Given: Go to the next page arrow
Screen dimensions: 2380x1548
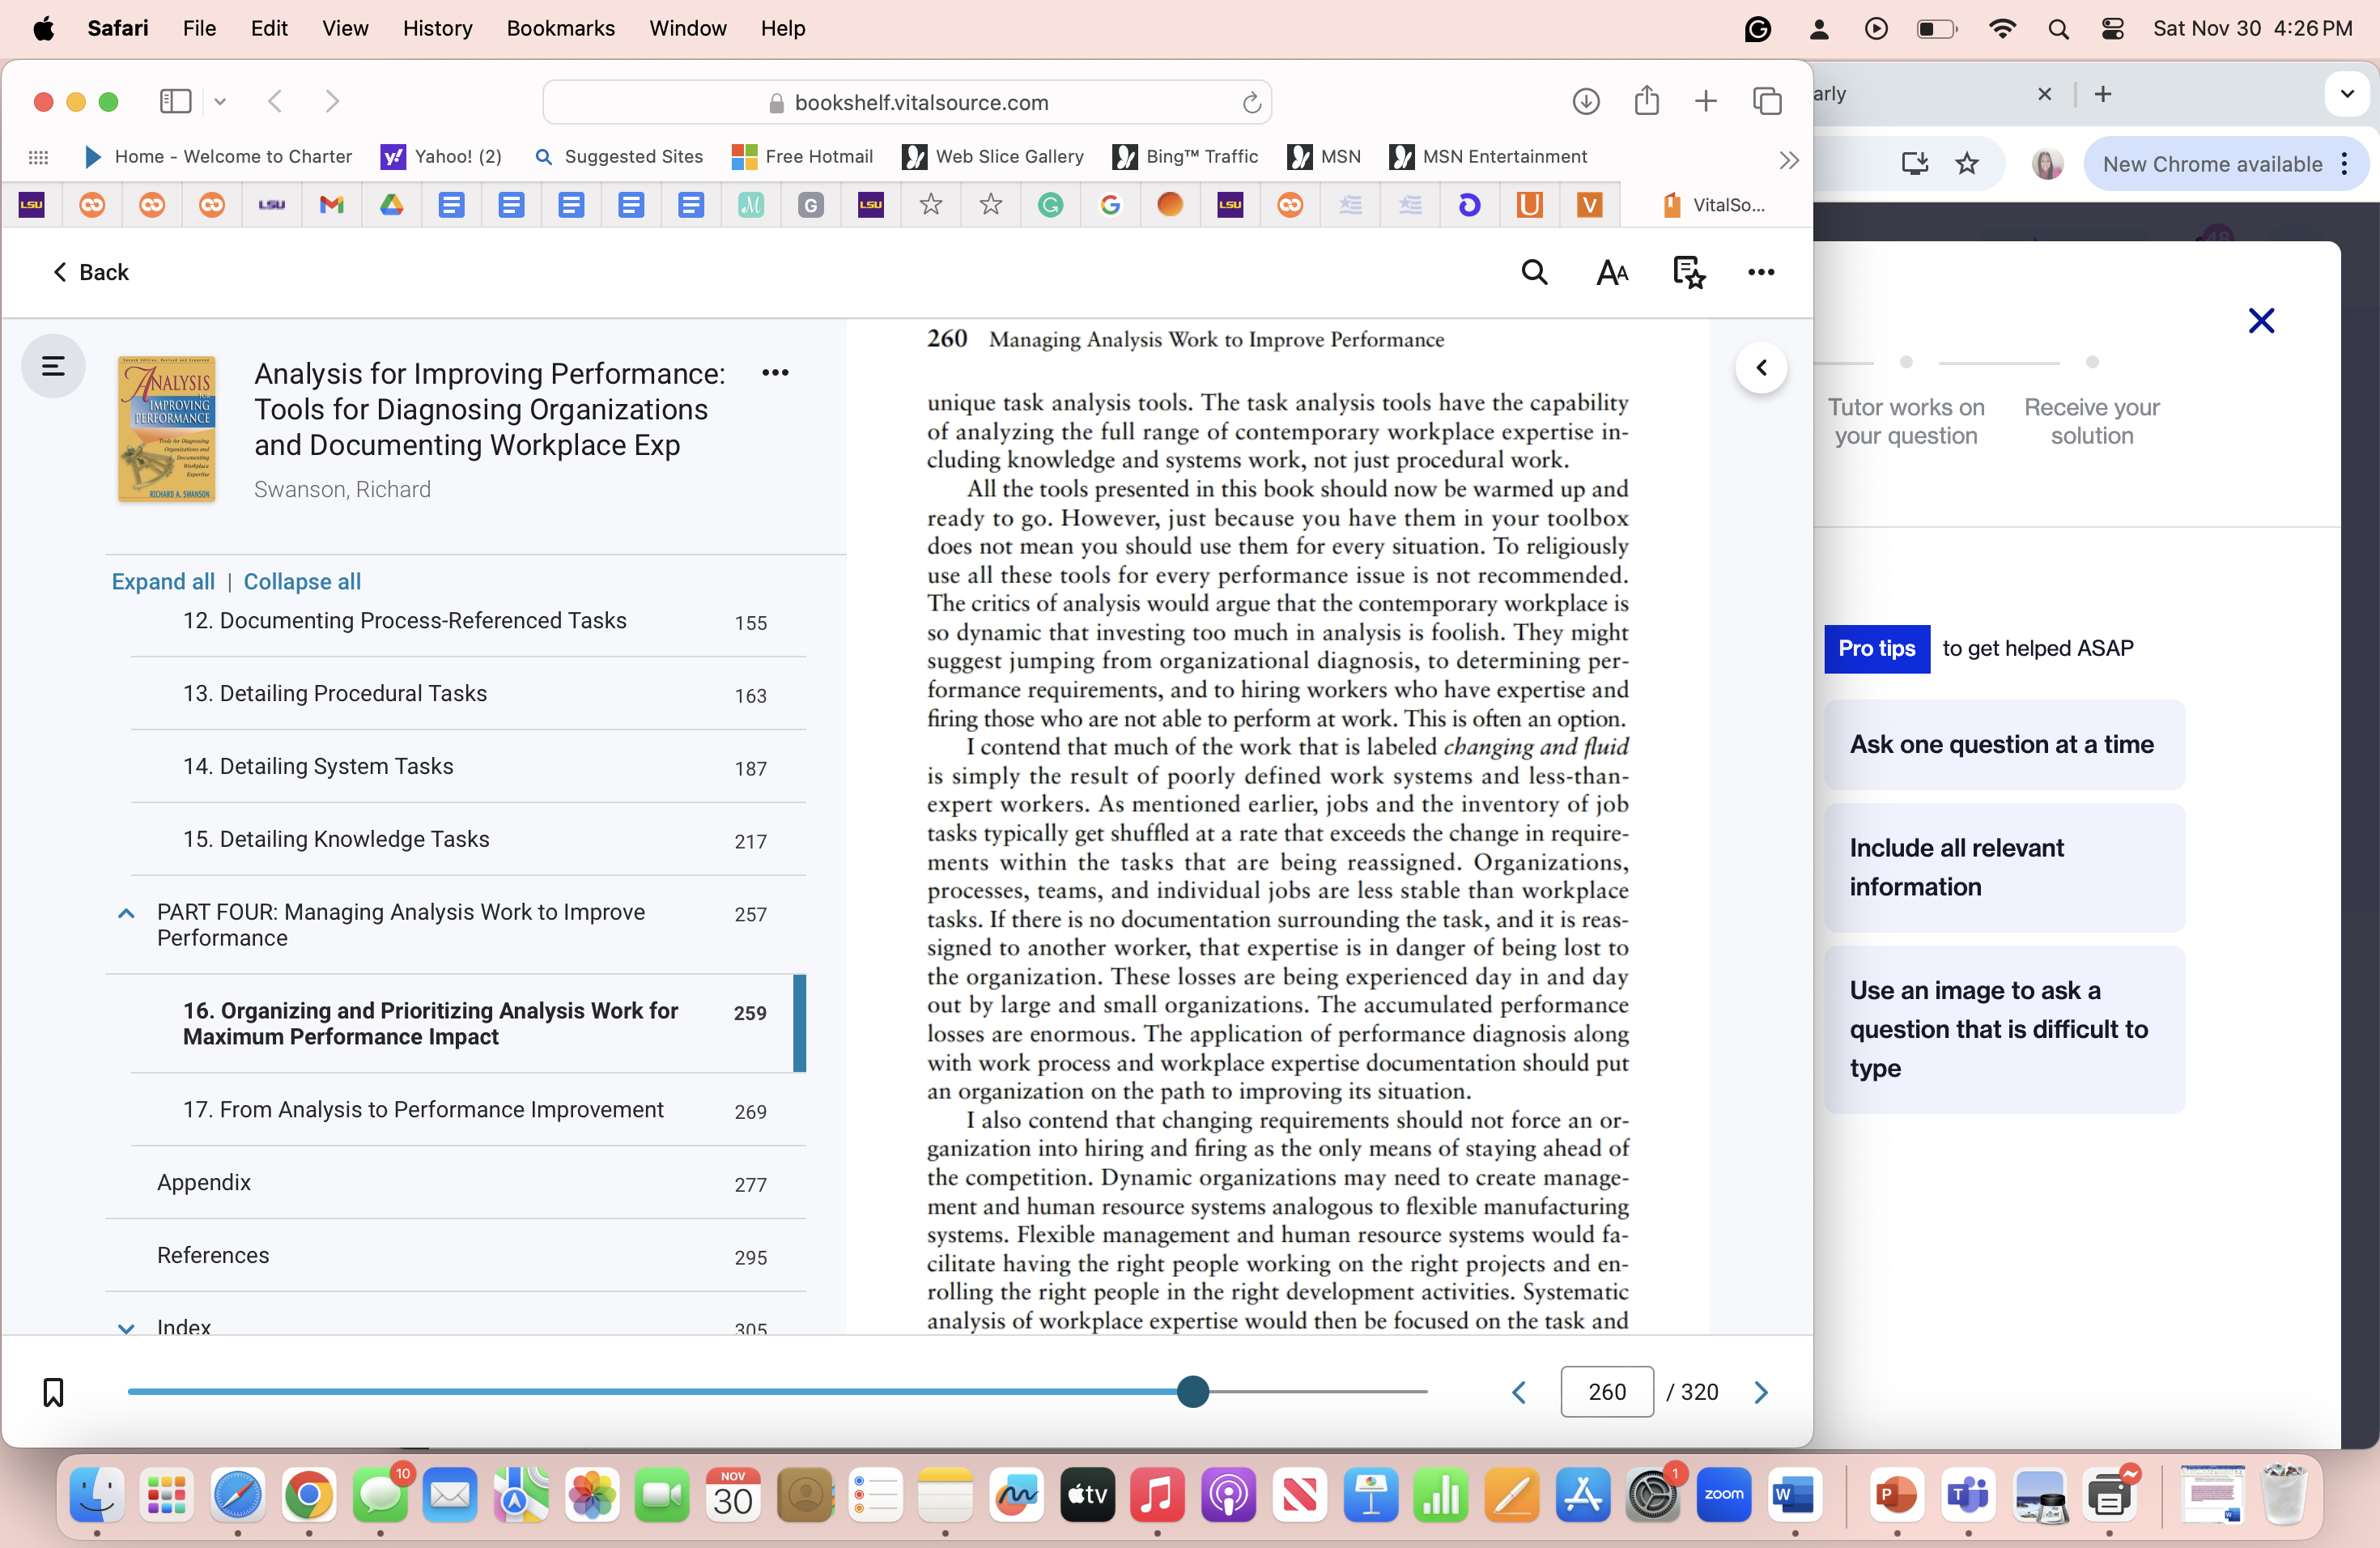Looking at the screenshot, I should coord(1761,1392).
